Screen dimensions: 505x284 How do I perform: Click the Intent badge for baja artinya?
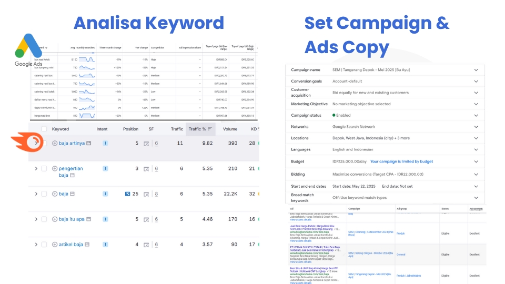click(105, 143)
